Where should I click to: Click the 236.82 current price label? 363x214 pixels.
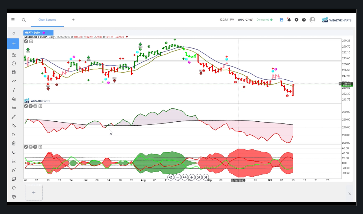pos(347,84)
